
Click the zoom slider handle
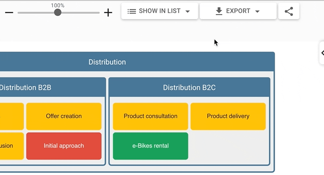(x=57, y=13)
